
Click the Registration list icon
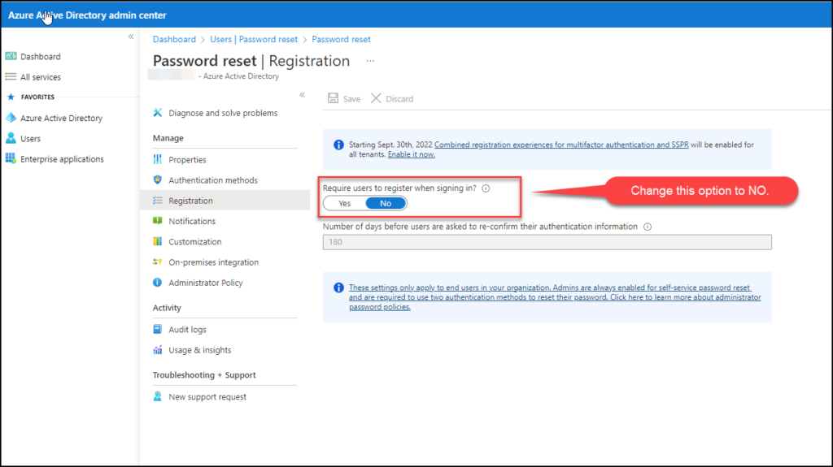pos(157,201)
